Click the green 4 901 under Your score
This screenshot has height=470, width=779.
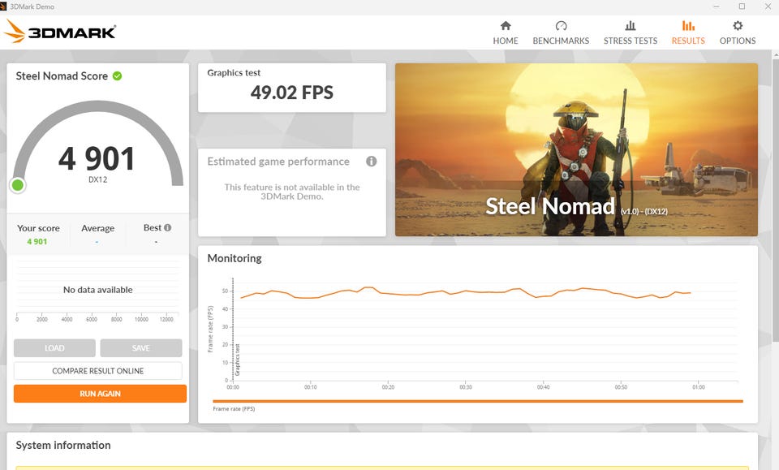click(37, 241)
